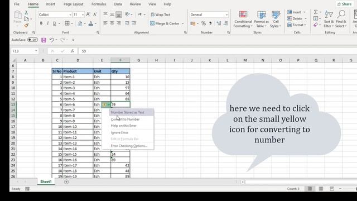Image resolution: width=357 pixels, height=201 pixels.
Task: Toggle Wrap Text
Action: pos(160,15)
